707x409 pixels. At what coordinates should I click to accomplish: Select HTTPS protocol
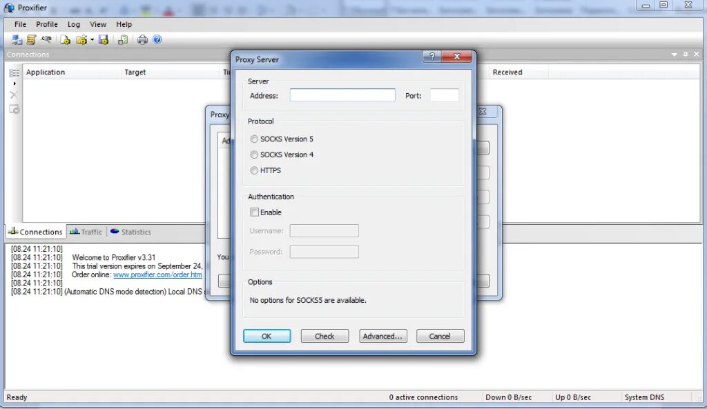[x=266, y=170]
